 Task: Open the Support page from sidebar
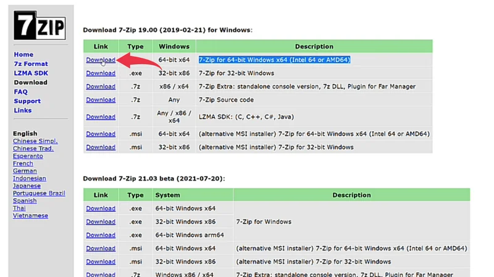tap(27, 101)
